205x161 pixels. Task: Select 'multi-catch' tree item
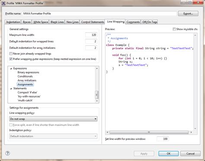[25, 101]
